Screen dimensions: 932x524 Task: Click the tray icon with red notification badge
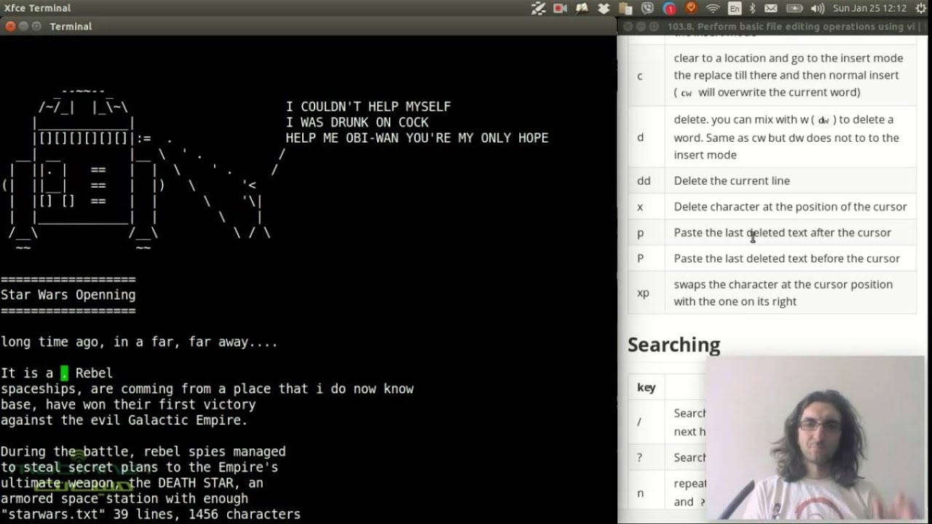pos(669,9)
